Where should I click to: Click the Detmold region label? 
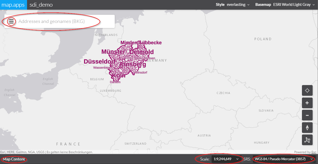[x=142, y=52]
